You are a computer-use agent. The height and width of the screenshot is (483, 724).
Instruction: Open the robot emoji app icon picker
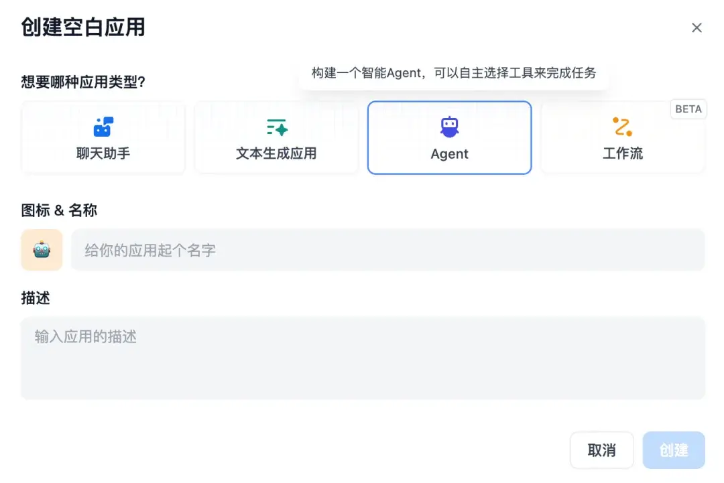coord(42,249)
